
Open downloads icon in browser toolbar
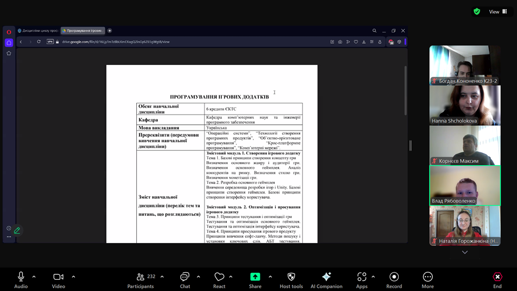click(364, 42)
